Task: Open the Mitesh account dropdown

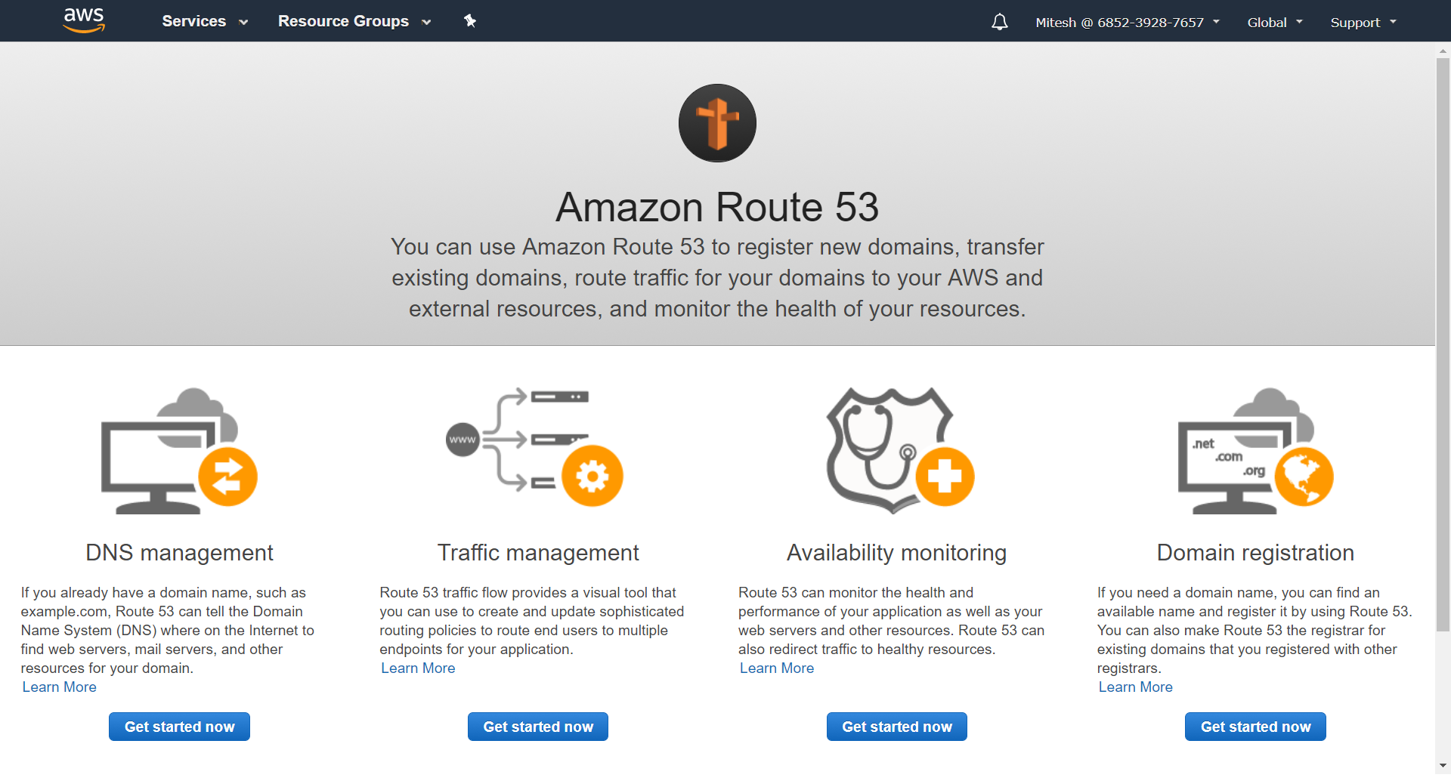Action: [1127, 23]
